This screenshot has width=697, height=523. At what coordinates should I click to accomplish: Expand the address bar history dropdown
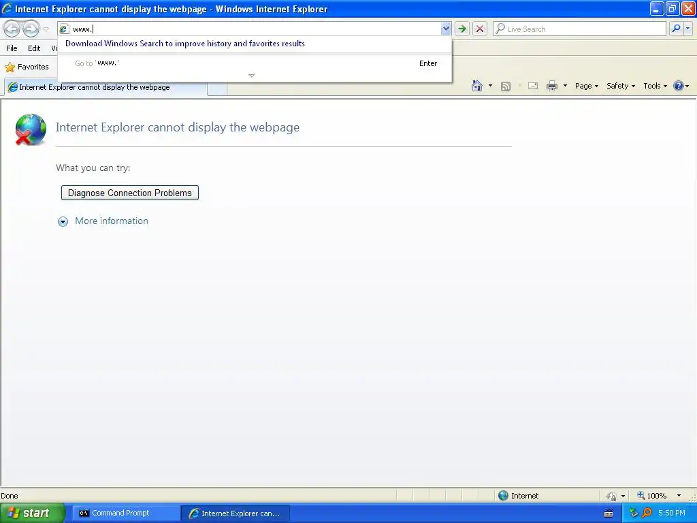(x=446, y=29)
